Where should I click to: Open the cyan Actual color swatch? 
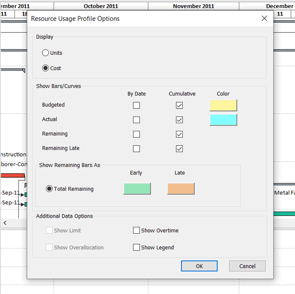(223, 120)
